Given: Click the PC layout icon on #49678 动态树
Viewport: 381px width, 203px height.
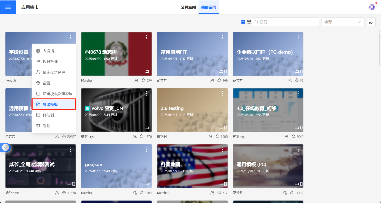Looking at the screenshot, I should point(147,72).
